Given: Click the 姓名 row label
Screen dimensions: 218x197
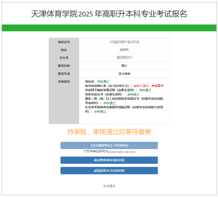Looking at the screenshot, I should click(64, 50).
